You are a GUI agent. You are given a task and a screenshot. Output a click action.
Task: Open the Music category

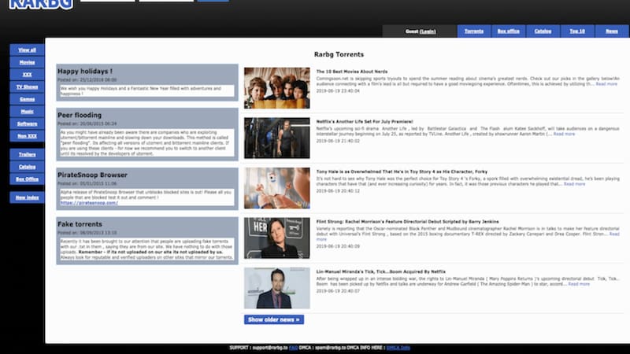click(27, 112)
